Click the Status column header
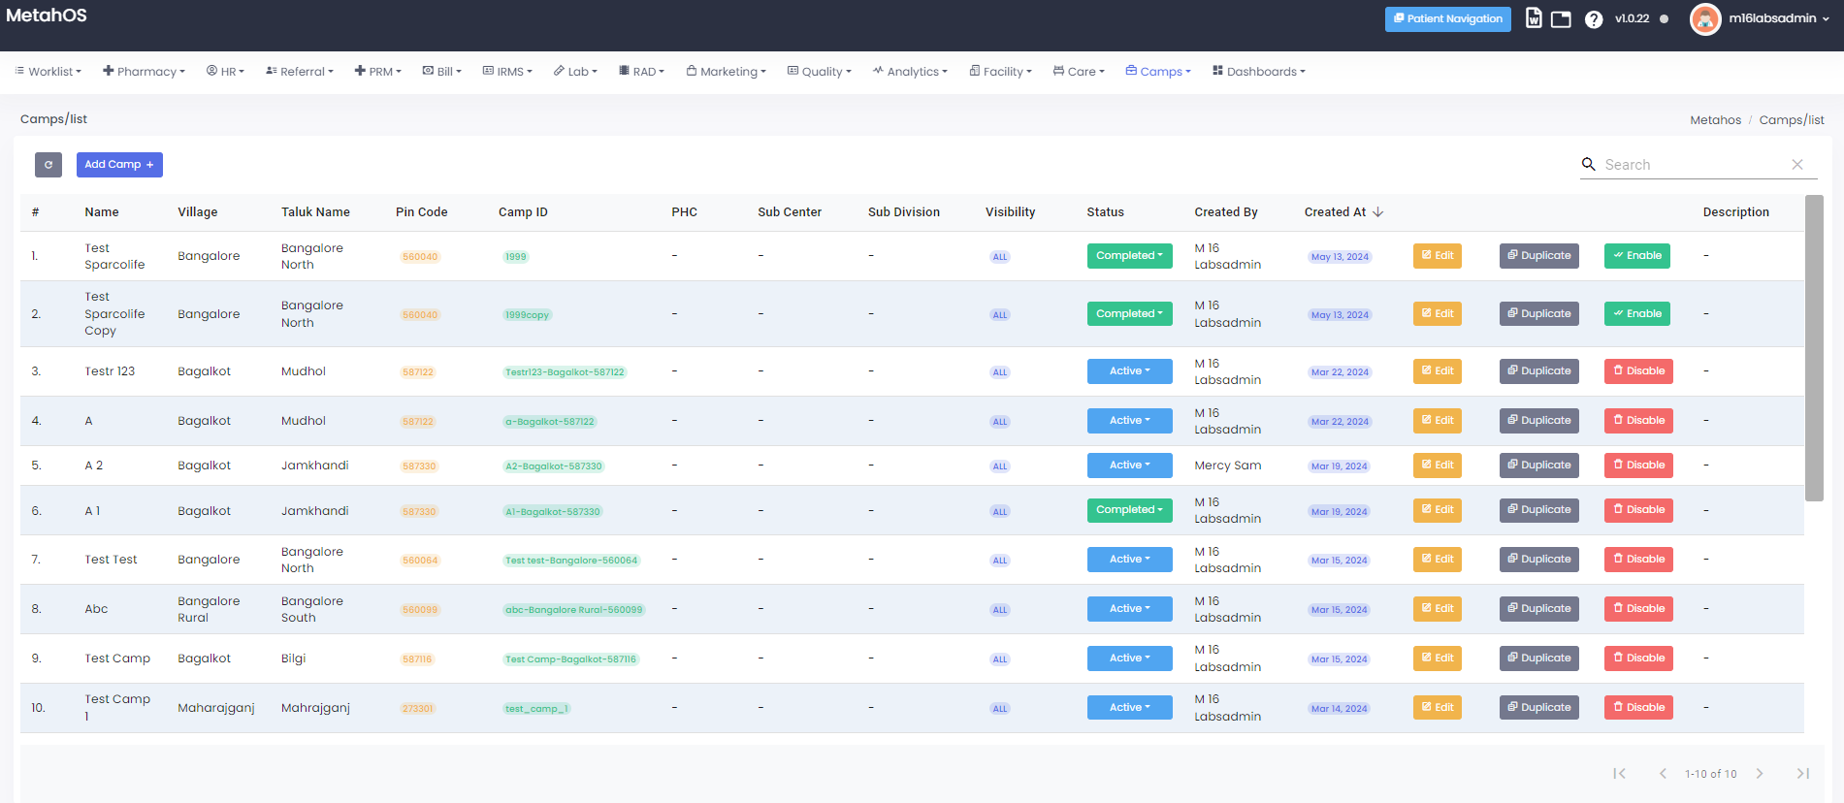This screenshot has width=1844, height=803. tap(1106, 212)
